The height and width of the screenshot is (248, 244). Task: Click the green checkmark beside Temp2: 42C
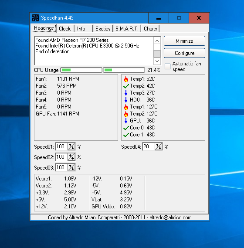(126, 86)
